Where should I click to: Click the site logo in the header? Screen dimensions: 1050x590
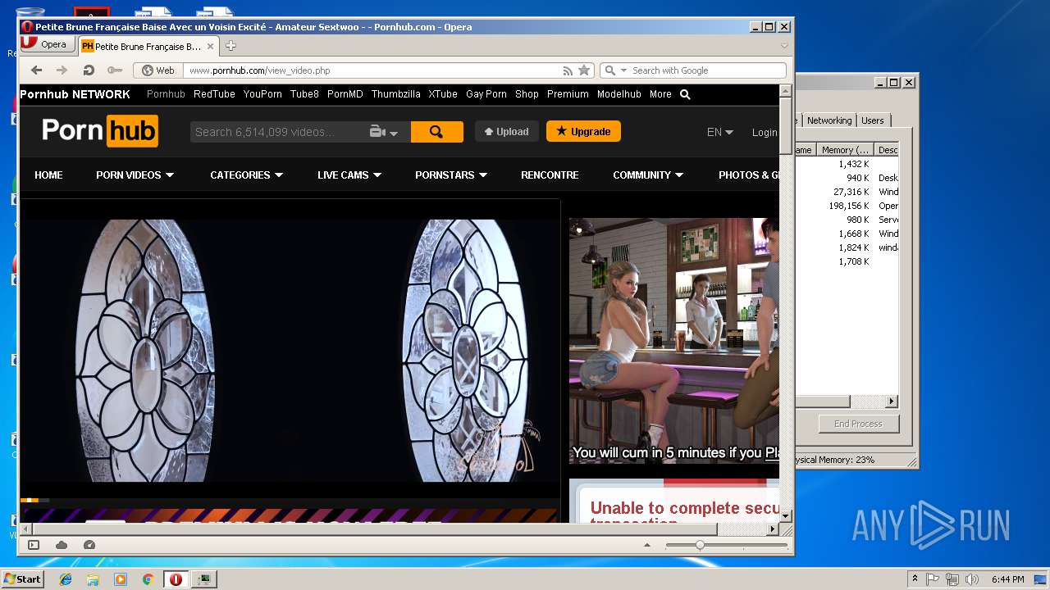100,131
